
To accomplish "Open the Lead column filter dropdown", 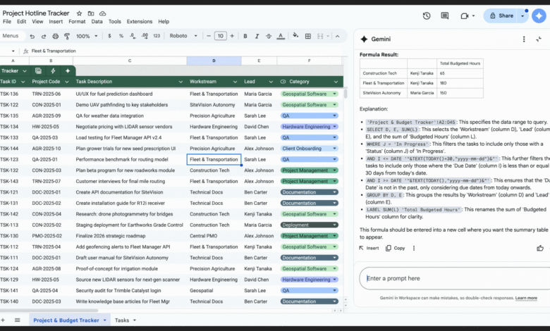I will (x=271, y=82).
